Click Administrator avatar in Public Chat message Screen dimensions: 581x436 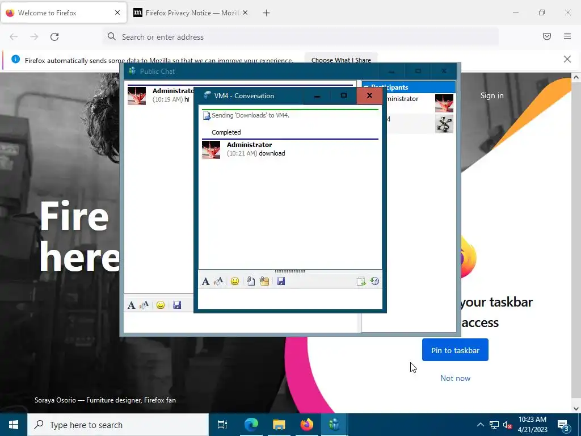(x=137, y=96)
